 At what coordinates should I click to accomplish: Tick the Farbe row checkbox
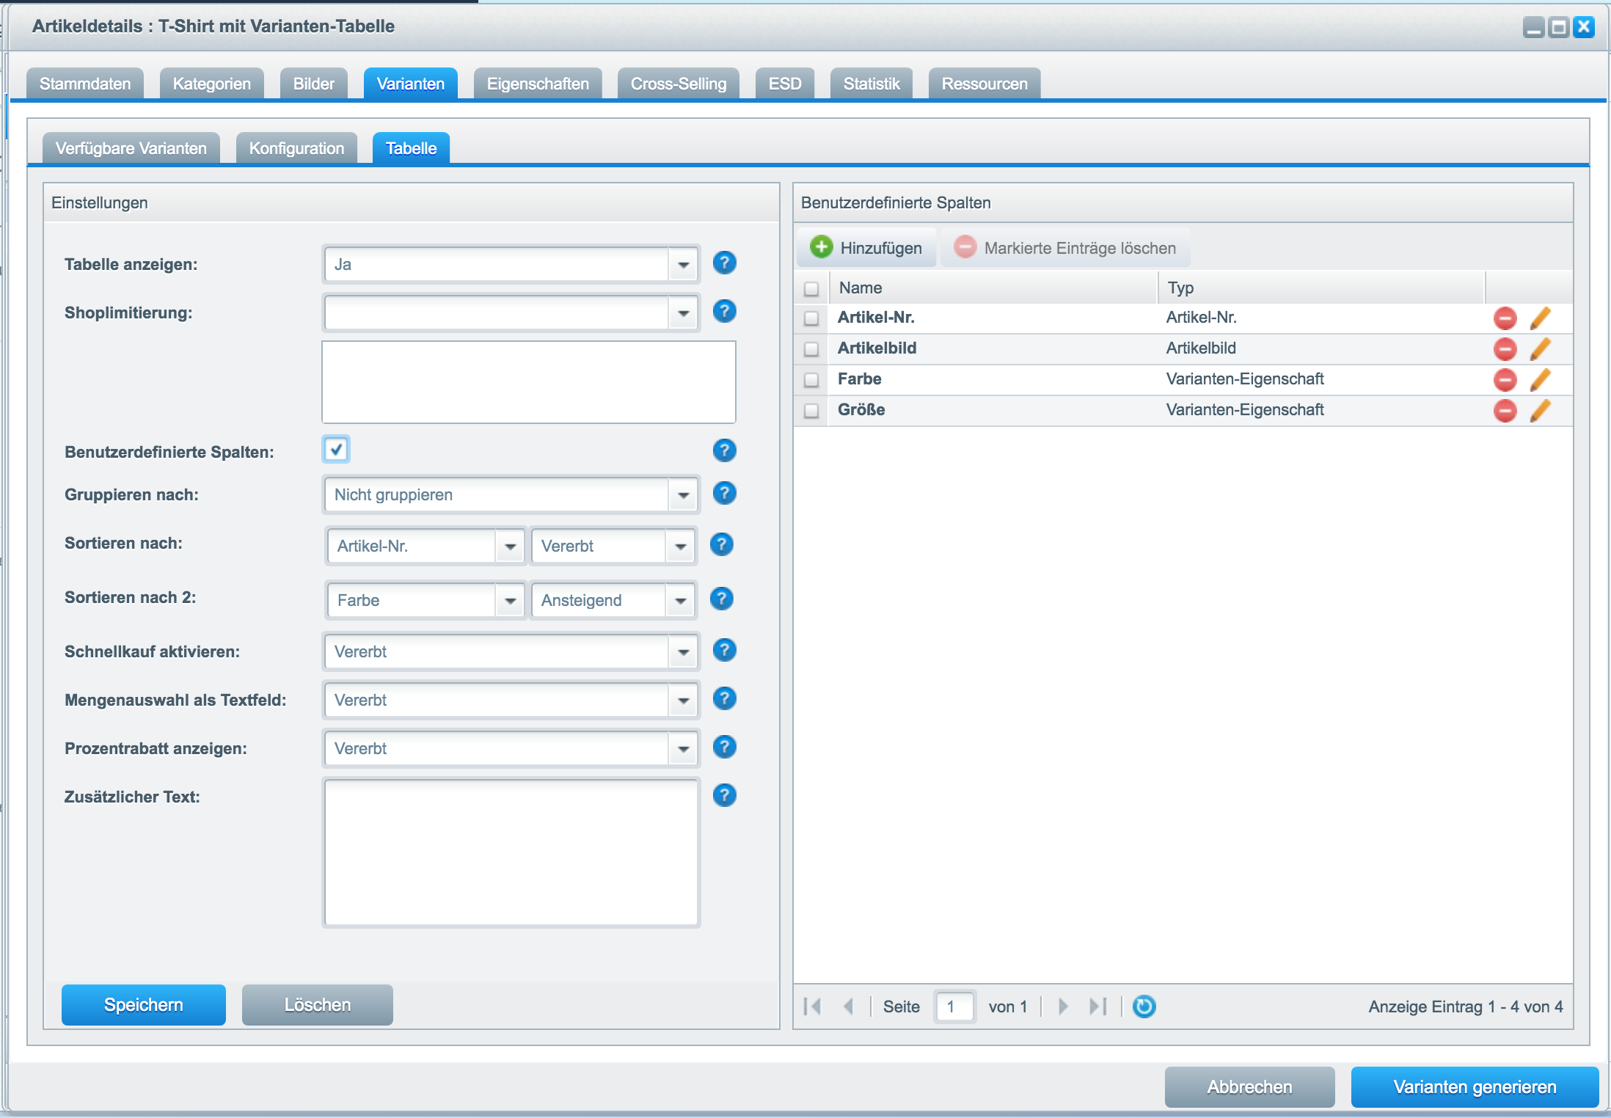click(811, 380)
